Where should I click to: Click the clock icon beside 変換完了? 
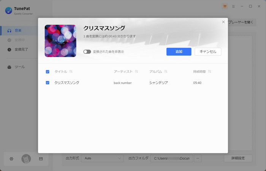[9, 49]
